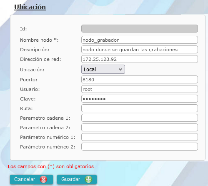Click the Parámetro numérico 2 field
This screenshot has width=208, height=186.
pos(140,147)
